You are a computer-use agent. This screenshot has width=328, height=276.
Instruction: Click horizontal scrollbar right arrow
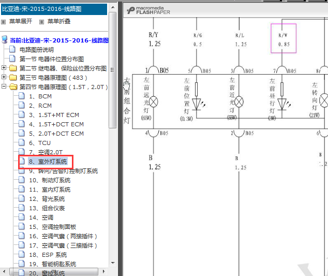coord(103,272)
